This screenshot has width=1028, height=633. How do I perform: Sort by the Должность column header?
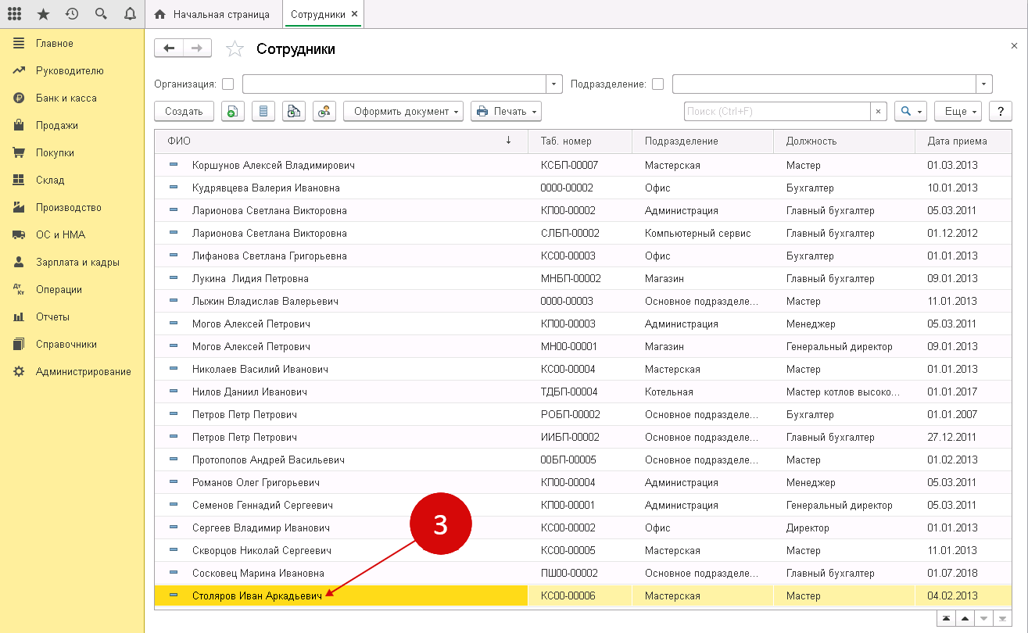[x=844, y=141]
